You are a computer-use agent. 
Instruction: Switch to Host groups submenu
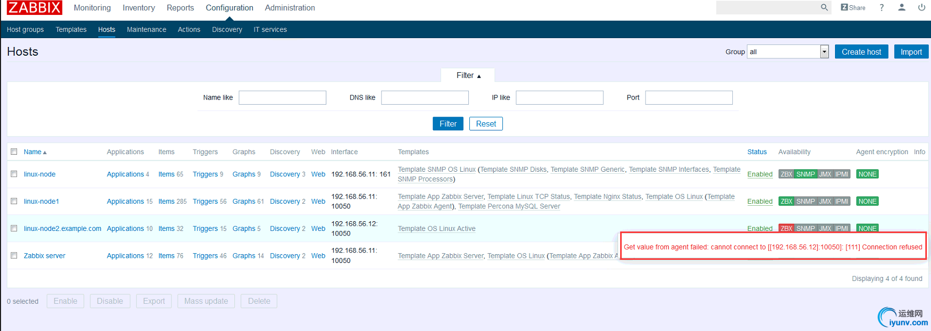coord(25,29)
